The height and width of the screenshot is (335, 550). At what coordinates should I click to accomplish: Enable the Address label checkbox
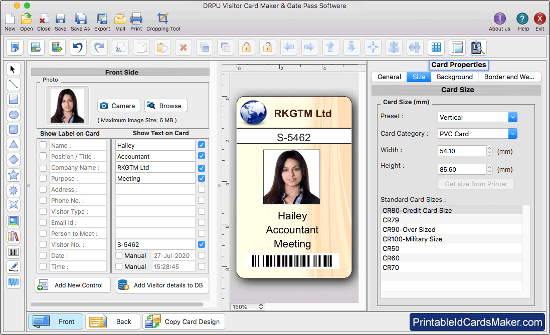pyautogui.click(x=43, y=189)
